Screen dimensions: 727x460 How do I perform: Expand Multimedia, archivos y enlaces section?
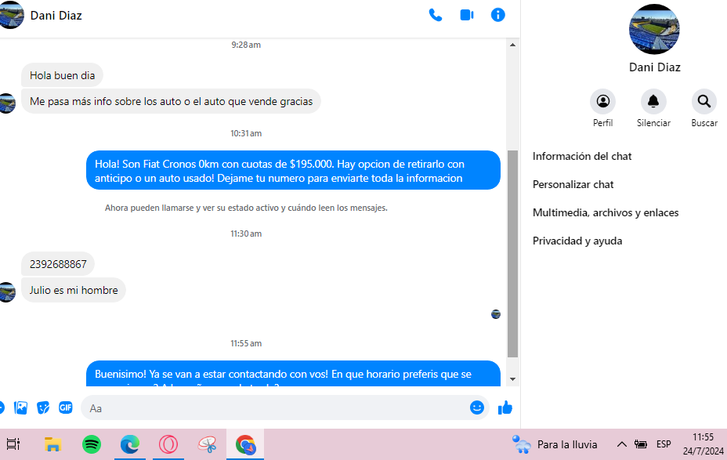tap(606, 213)
